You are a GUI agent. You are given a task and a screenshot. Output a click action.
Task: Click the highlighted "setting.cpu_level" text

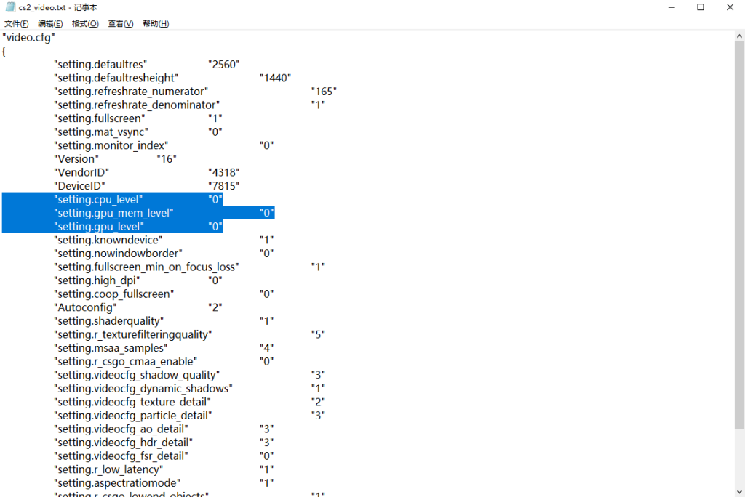click(x=98, y=199)
